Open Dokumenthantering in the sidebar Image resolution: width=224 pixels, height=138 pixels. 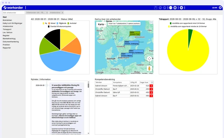coord(11,42)
